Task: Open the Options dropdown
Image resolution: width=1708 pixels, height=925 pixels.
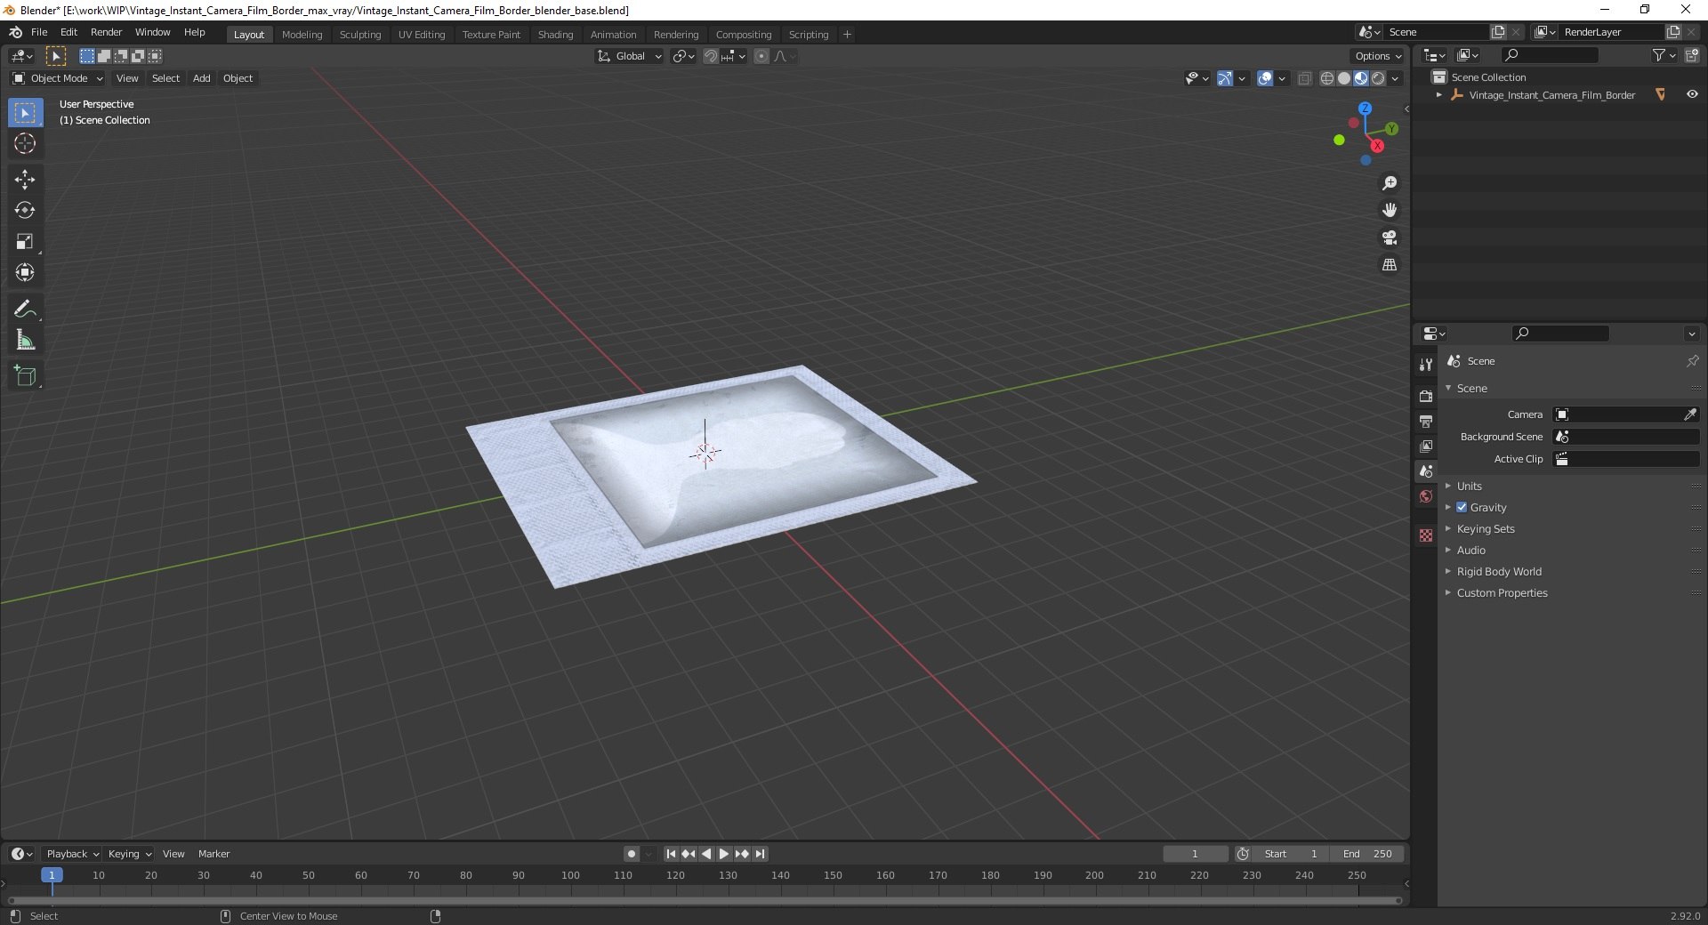Action: click(x=1377, y=56)
